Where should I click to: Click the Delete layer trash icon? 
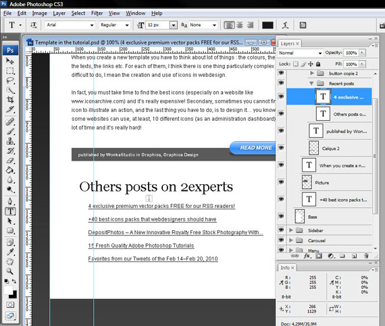tap(366, 256)
